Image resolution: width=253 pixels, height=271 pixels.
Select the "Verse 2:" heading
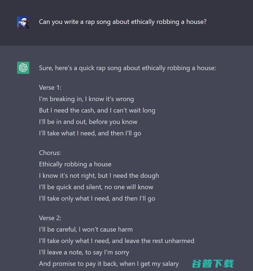coord(50,218)
